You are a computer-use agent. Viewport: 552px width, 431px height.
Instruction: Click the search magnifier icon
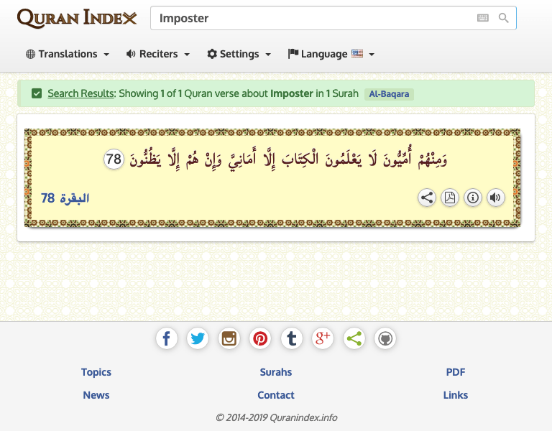pos(503,18)
